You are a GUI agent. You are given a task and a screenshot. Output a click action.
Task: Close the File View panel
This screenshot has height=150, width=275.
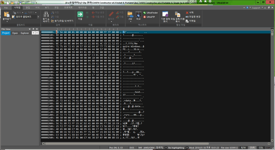point(37,29)
